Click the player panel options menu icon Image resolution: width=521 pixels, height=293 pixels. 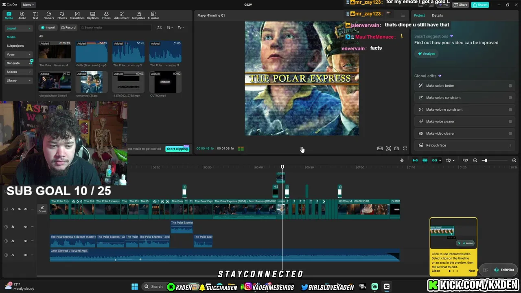(x=403, y=15)
